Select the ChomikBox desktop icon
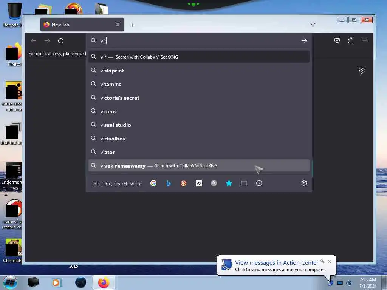Viewport: 387px width, 290px height. pos(12,250)
